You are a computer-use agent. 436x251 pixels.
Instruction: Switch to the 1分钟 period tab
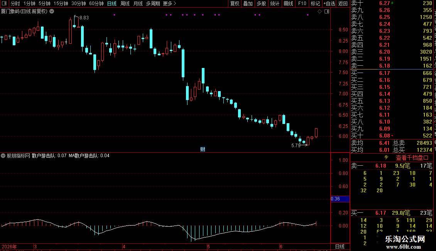(x=29, y=3)
